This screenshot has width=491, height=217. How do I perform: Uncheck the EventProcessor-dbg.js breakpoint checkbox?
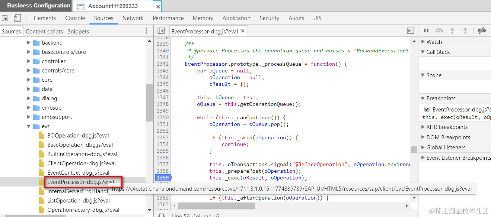[x=427, y=109]
